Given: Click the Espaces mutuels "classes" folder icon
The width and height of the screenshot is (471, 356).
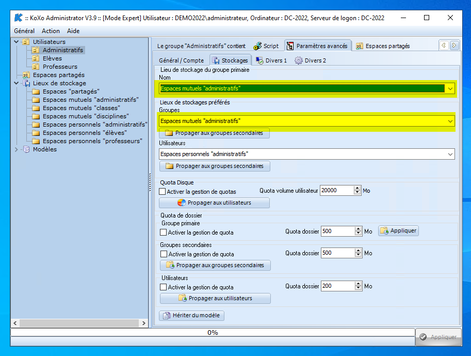Looking at the screenshot, I should [36, 108].
